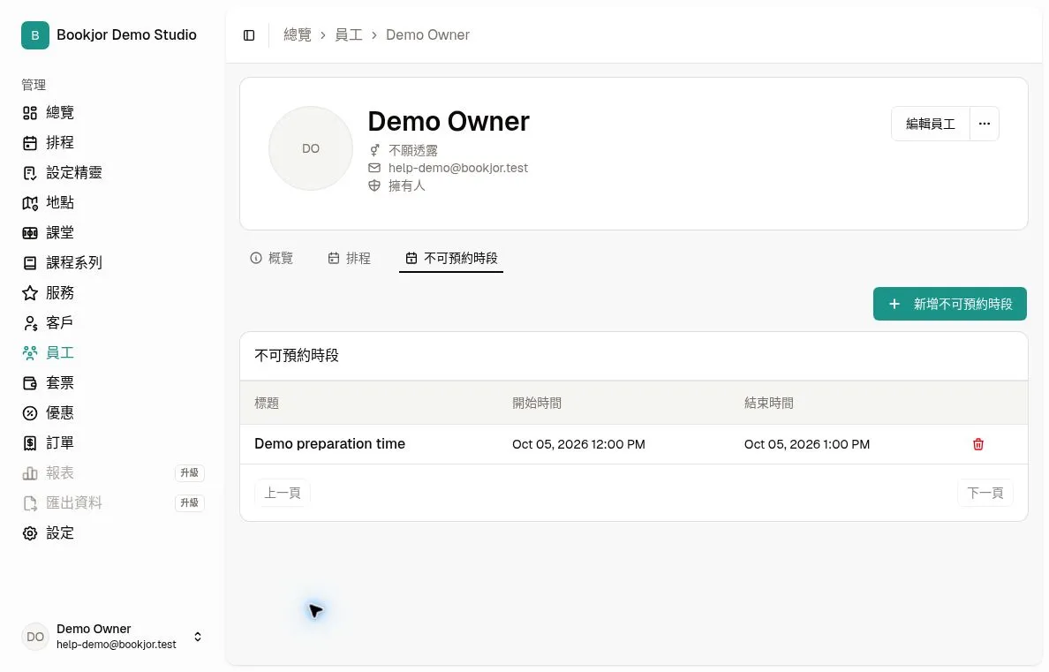
Task: Open the 訂單 orders icon
Action: [x=30, y=443]
